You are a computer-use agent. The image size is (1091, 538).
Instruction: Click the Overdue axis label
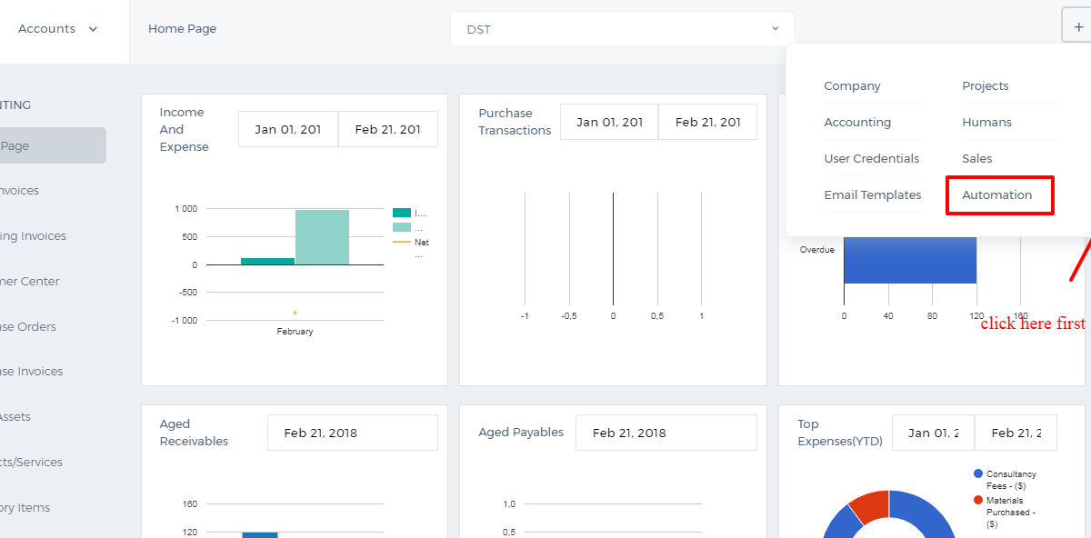point(817,250)
